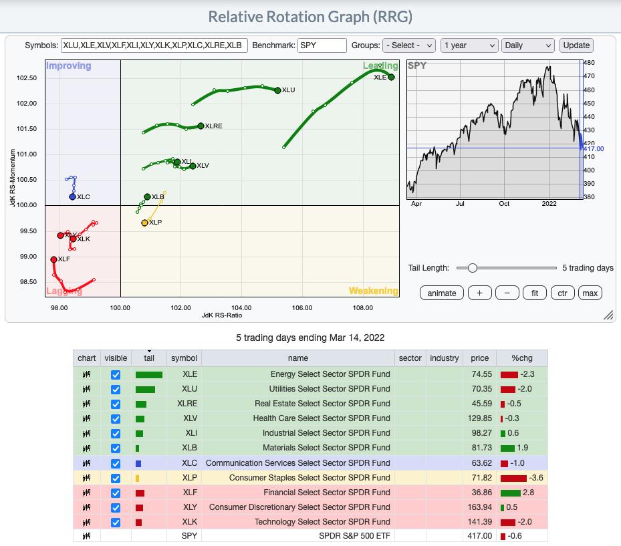Open chart icon for XLF row

coord(86,493)
